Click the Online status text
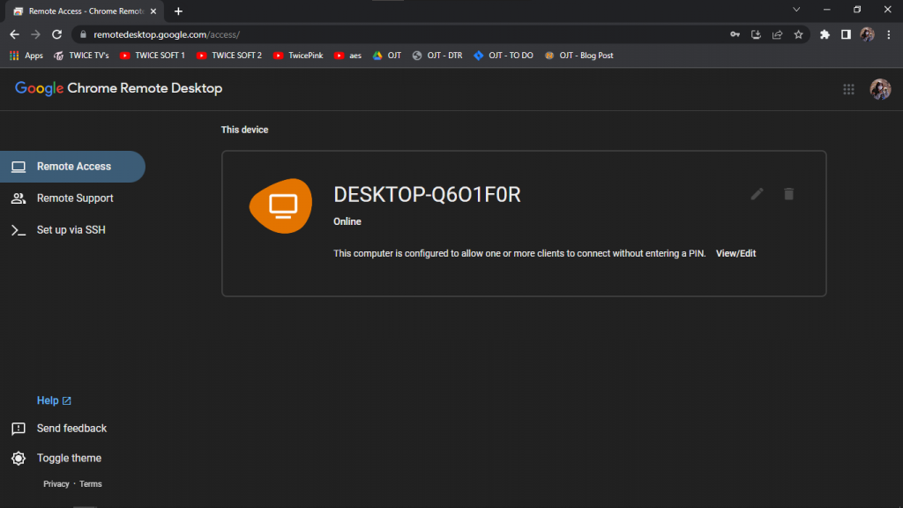Screen dimensions: 903x508 [x=347, y=221]
